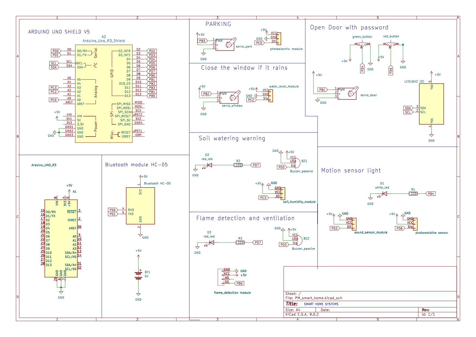Select the PB4 label next to R1
This screenshot has height=337, width=476.
click(x=431, y=194)
